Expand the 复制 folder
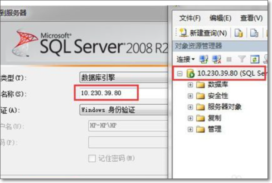 pos(190,118)
